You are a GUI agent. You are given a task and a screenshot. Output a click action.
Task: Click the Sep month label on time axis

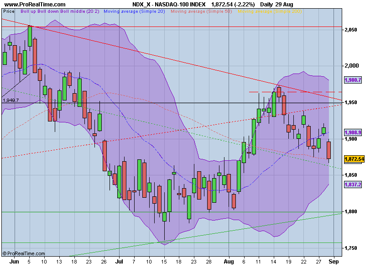coord(334,262)
